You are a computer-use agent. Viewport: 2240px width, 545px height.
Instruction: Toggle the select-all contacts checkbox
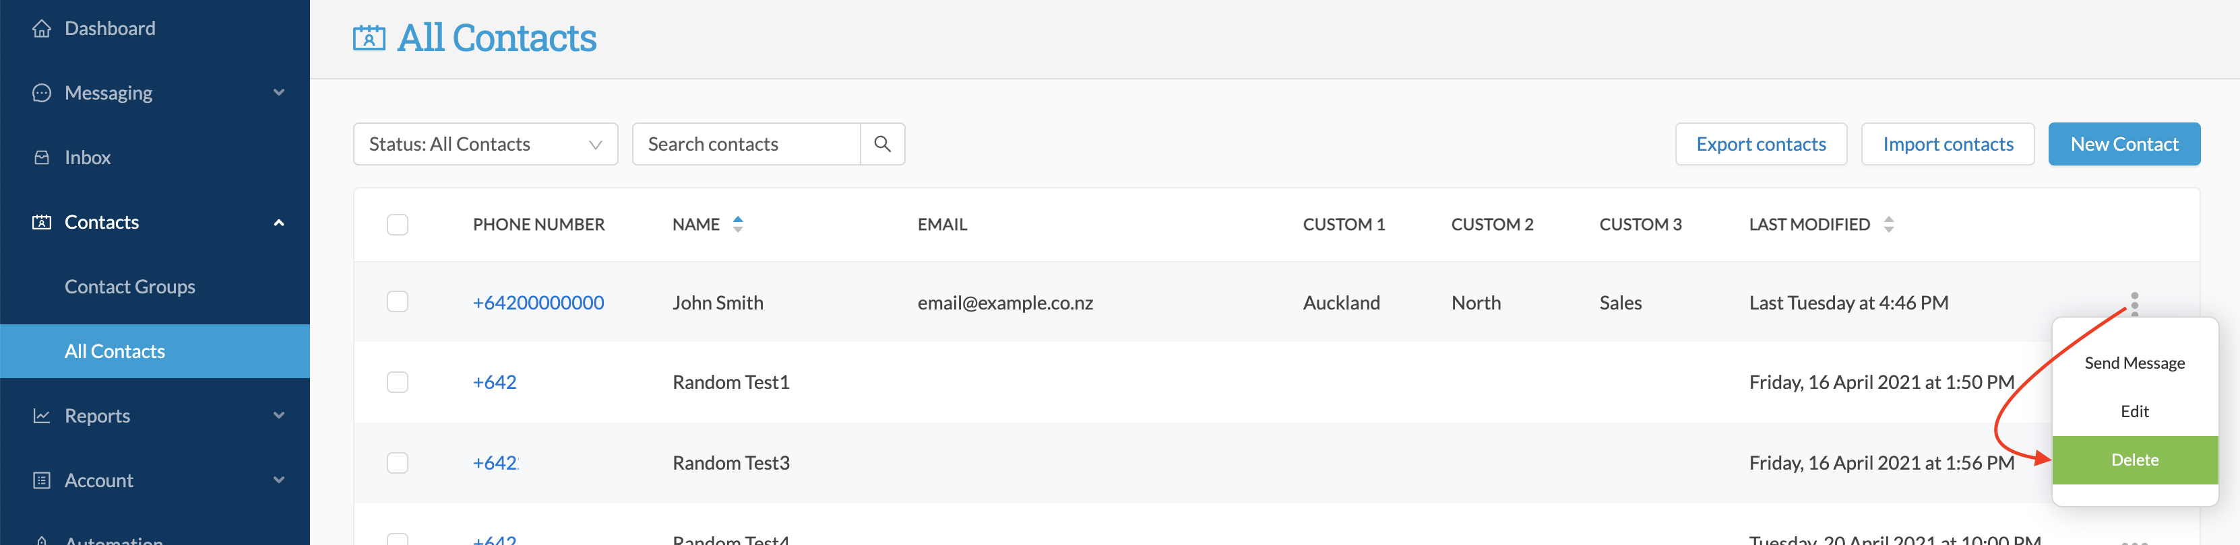(x=398, y=225)
